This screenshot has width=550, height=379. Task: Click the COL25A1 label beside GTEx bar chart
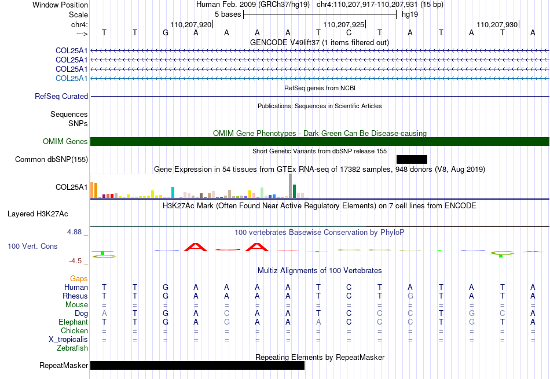[x=72, y=187]
